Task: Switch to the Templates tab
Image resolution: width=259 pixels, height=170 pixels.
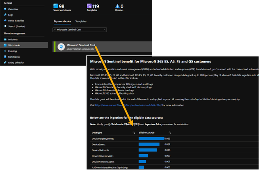Action: click(81, 21)
